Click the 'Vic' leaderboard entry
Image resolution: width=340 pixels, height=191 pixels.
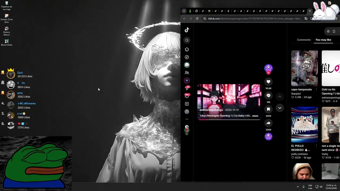[18, 85]
